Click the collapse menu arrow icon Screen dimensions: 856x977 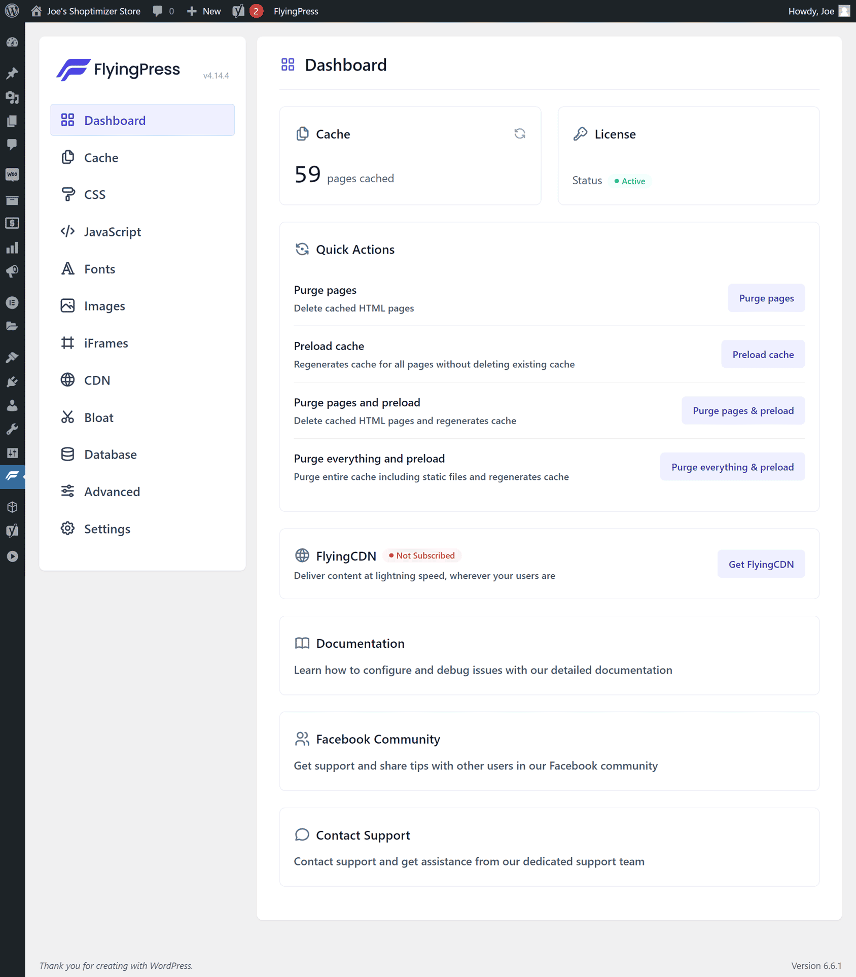click(x=12, y=556)
